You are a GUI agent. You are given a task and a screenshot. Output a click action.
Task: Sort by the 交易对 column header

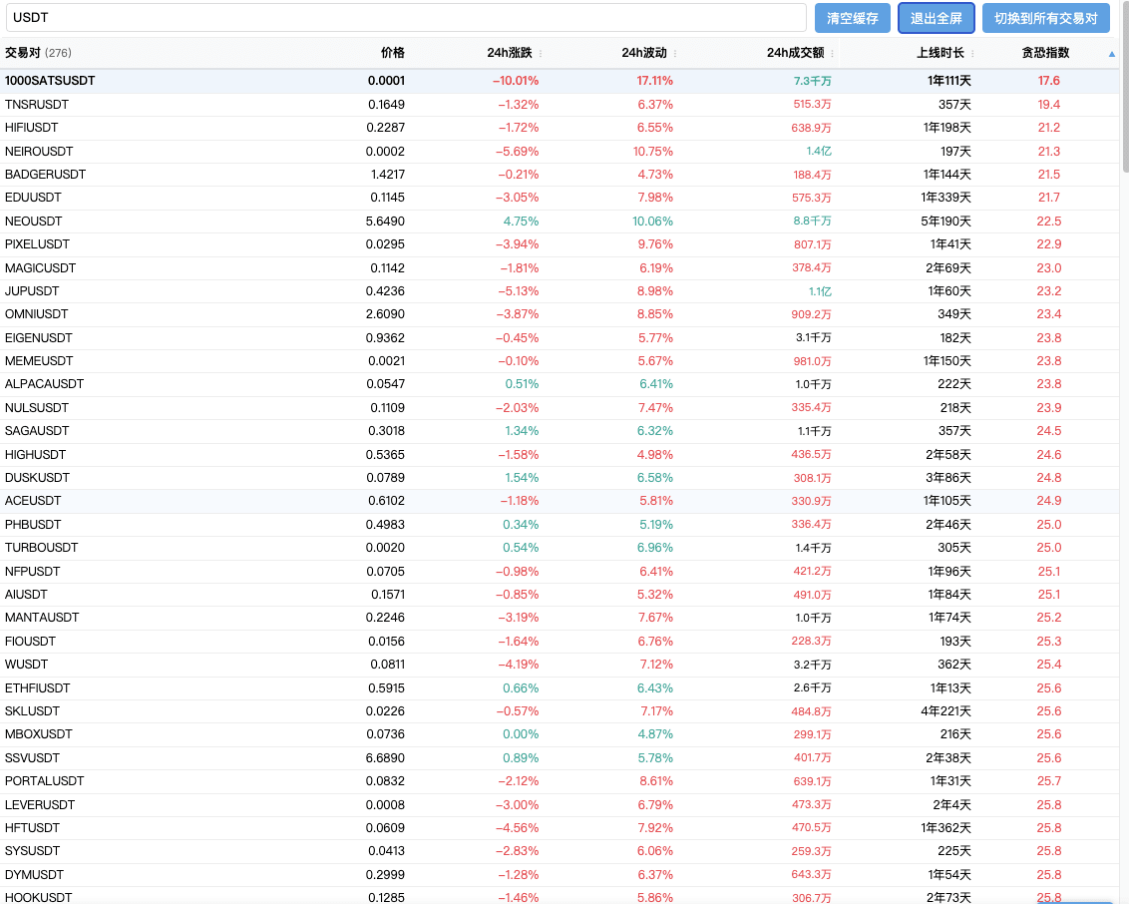click(22, 53)
